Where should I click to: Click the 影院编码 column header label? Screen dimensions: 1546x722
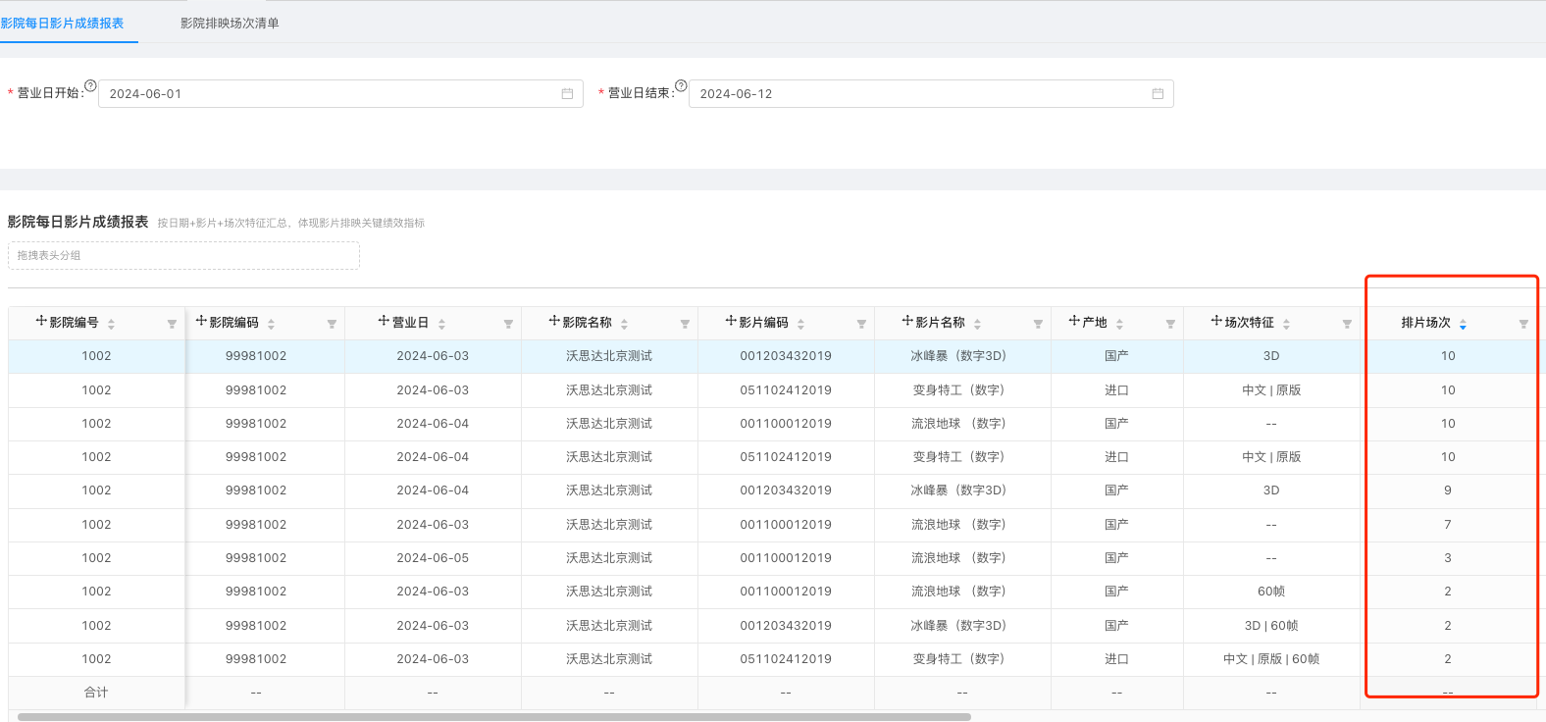(233, 323)
